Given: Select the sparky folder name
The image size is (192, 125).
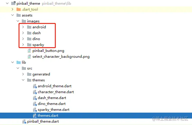Looking at the screenshot, I should (x=38, y=45).
